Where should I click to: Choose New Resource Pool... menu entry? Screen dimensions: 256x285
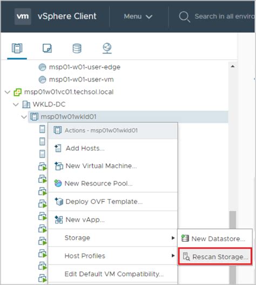113,184
